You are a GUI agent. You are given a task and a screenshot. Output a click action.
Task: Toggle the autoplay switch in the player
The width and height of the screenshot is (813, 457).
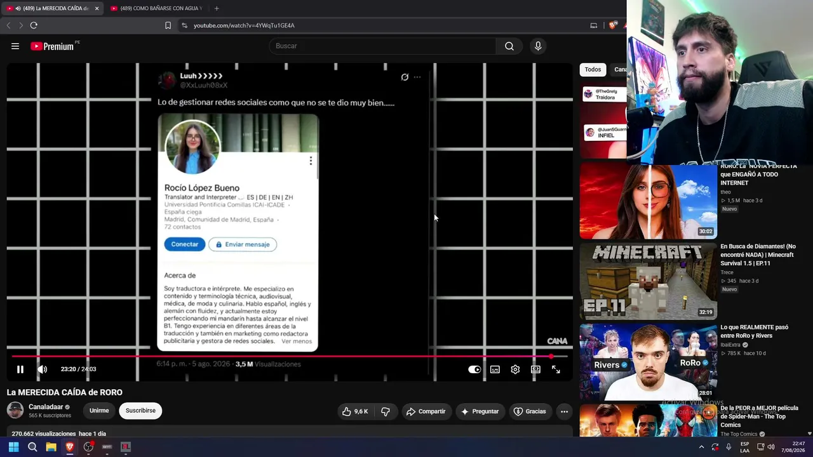tap(474, 369)
